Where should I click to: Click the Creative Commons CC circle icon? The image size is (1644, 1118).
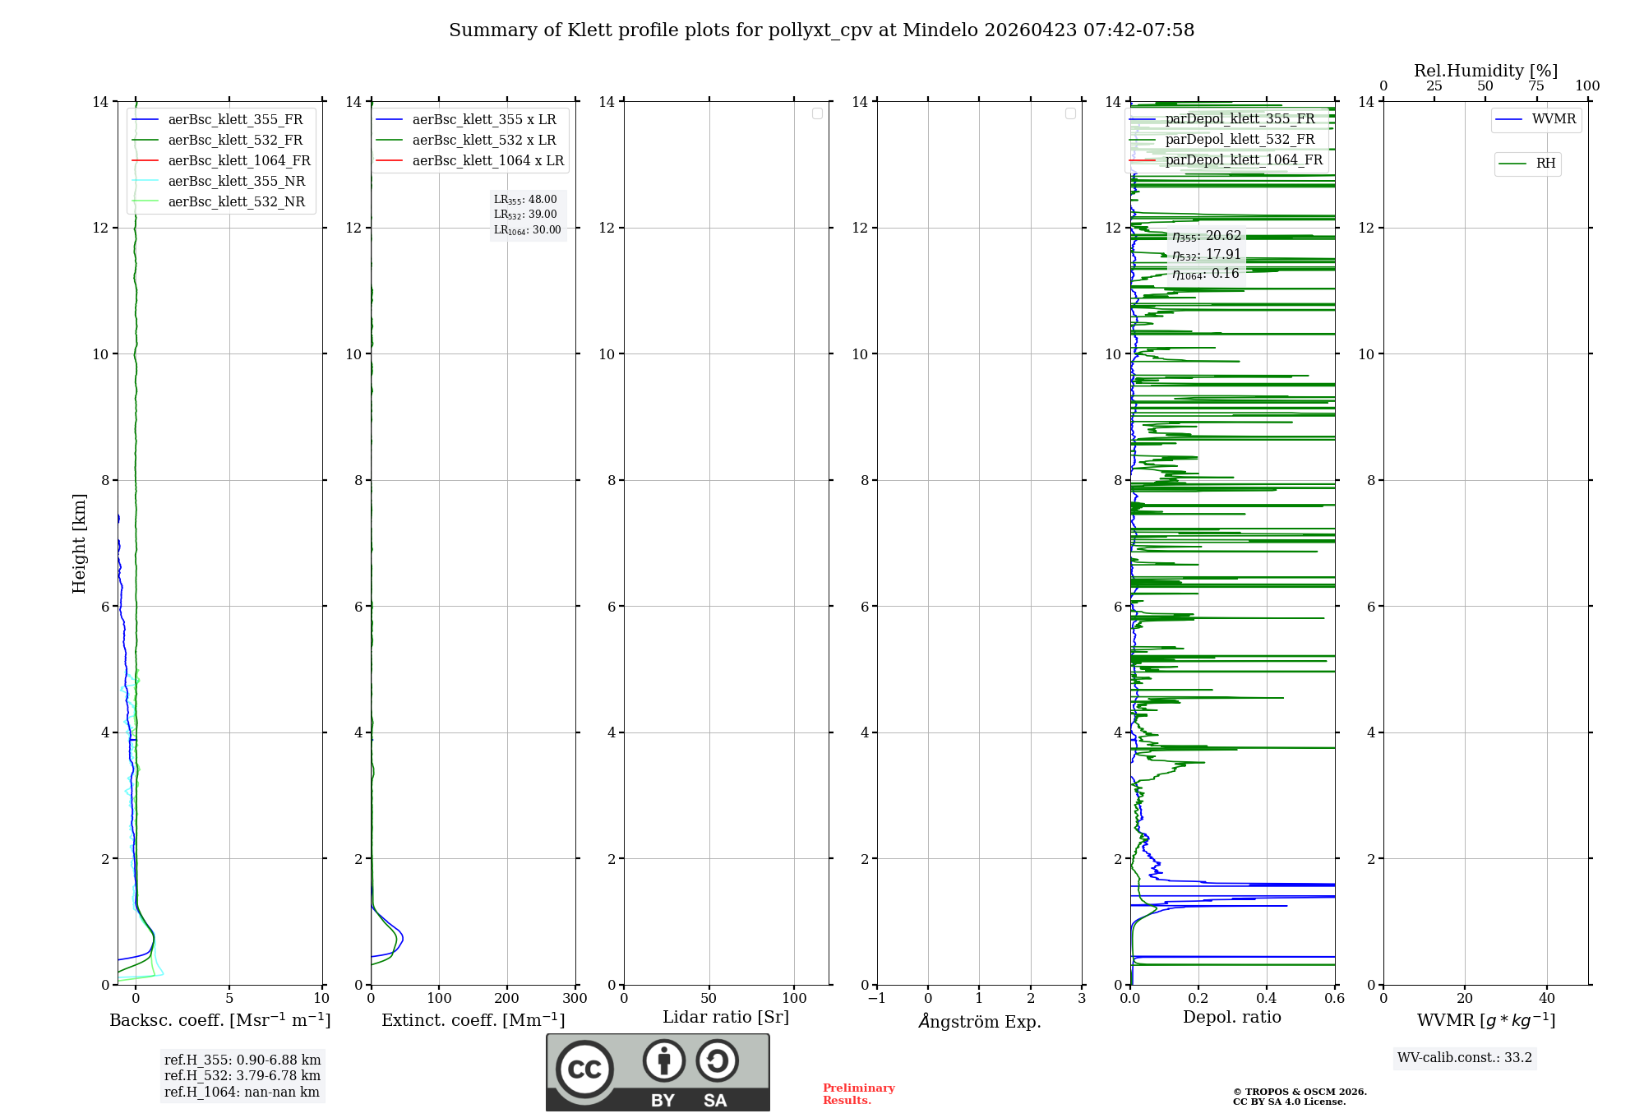(584, 1069)
